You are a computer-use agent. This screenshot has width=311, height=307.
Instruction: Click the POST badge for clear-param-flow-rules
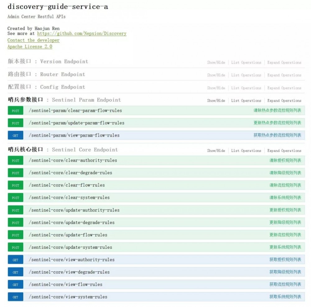pyautogui.click(x=15, y=110)
